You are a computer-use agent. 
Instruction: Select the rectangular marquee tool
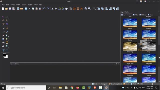coord(7,17)
